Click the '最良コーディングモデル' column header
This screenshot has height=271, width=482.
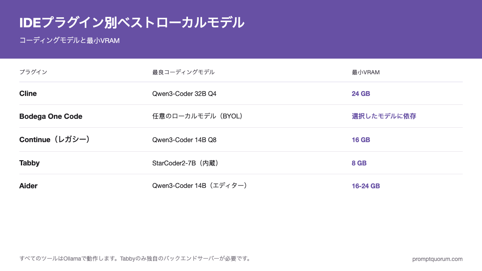click(184, 72)
